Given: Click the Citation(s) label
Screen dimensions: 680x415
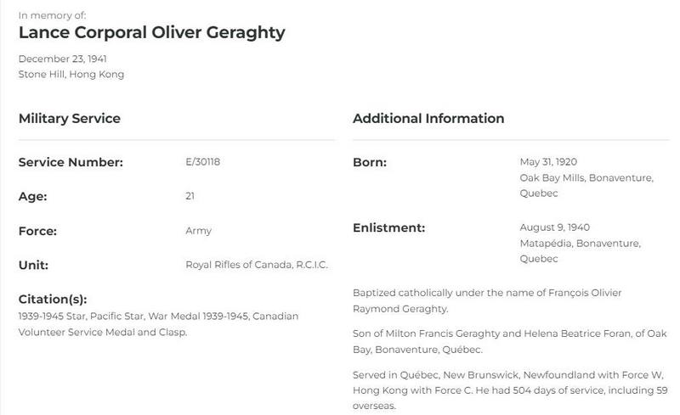Looking at the screenshot, I should tap(53, 300).
